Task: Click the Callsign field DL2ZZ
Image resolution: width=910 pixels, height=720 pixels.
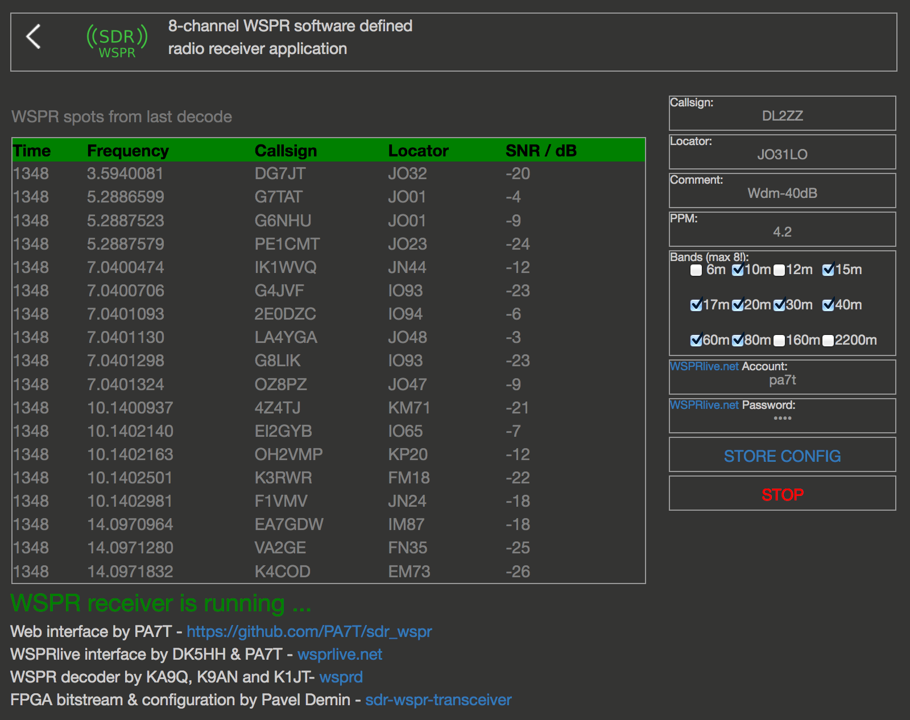Action: 783,116
